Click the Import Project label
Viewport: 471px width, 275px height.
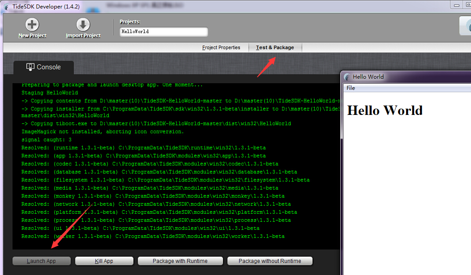point(83,36)
